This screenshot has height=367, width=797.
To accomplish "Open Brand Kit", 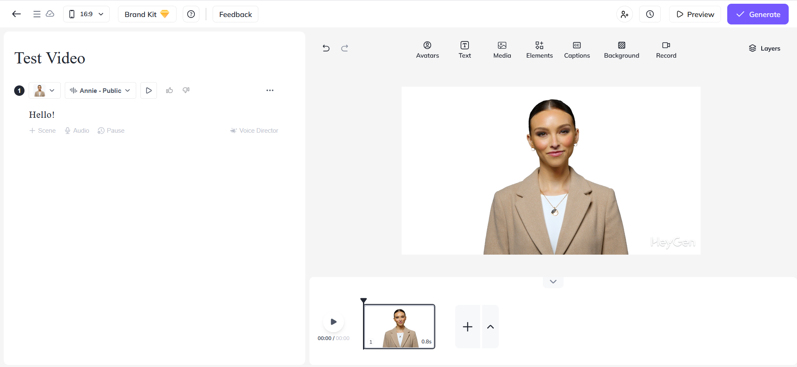I will 147,14.
